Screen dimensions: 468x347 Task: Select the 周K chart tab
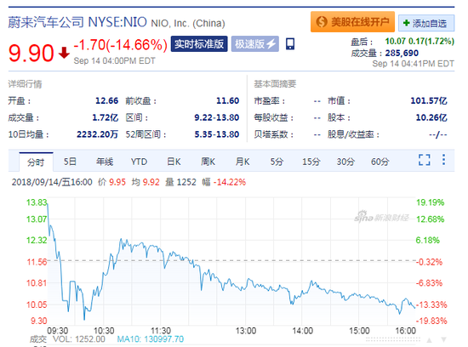(x=208, y=162)
